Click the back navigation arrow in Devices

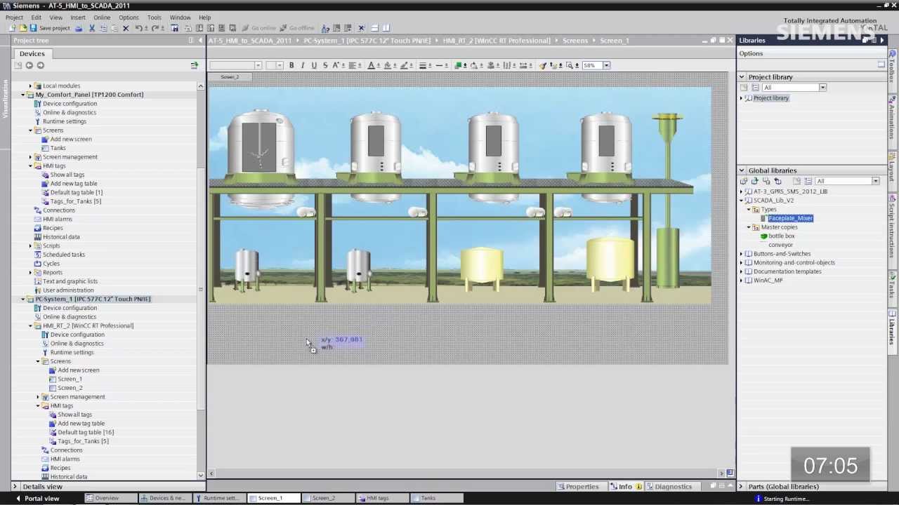(29, 65)
